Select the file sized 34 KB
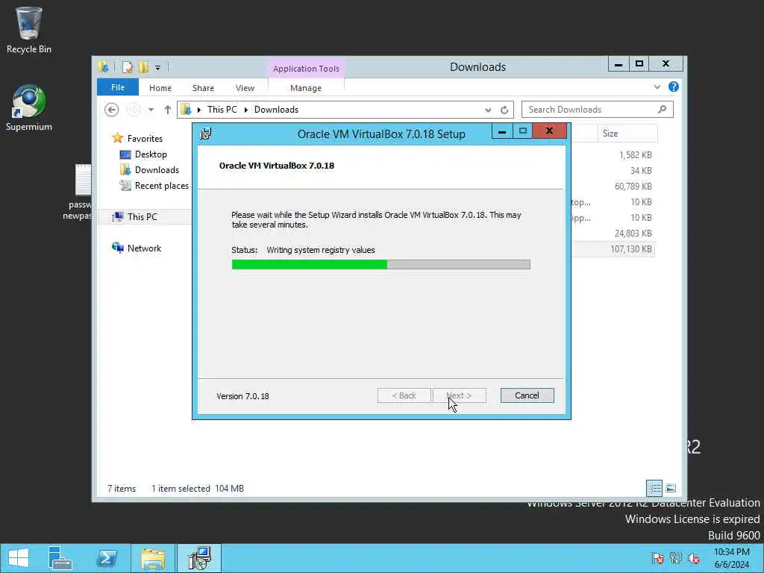Viewport: 764px width, 573px height. [x=641, y=171]
